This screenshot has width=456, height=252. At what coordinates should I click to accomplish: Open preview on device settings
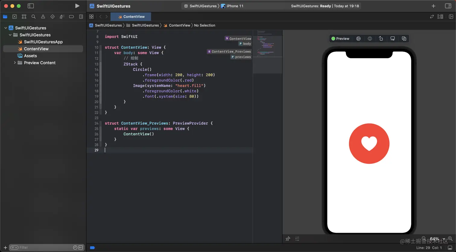tap(392, 39)
